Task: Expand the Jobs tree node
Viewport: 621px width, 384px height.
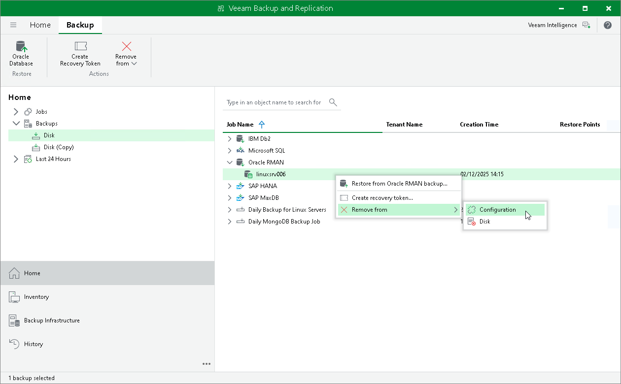Action: tap(16, 112)
